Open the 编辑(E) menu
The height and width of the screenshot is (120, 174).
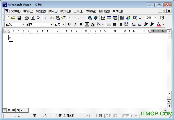point(28,11)
